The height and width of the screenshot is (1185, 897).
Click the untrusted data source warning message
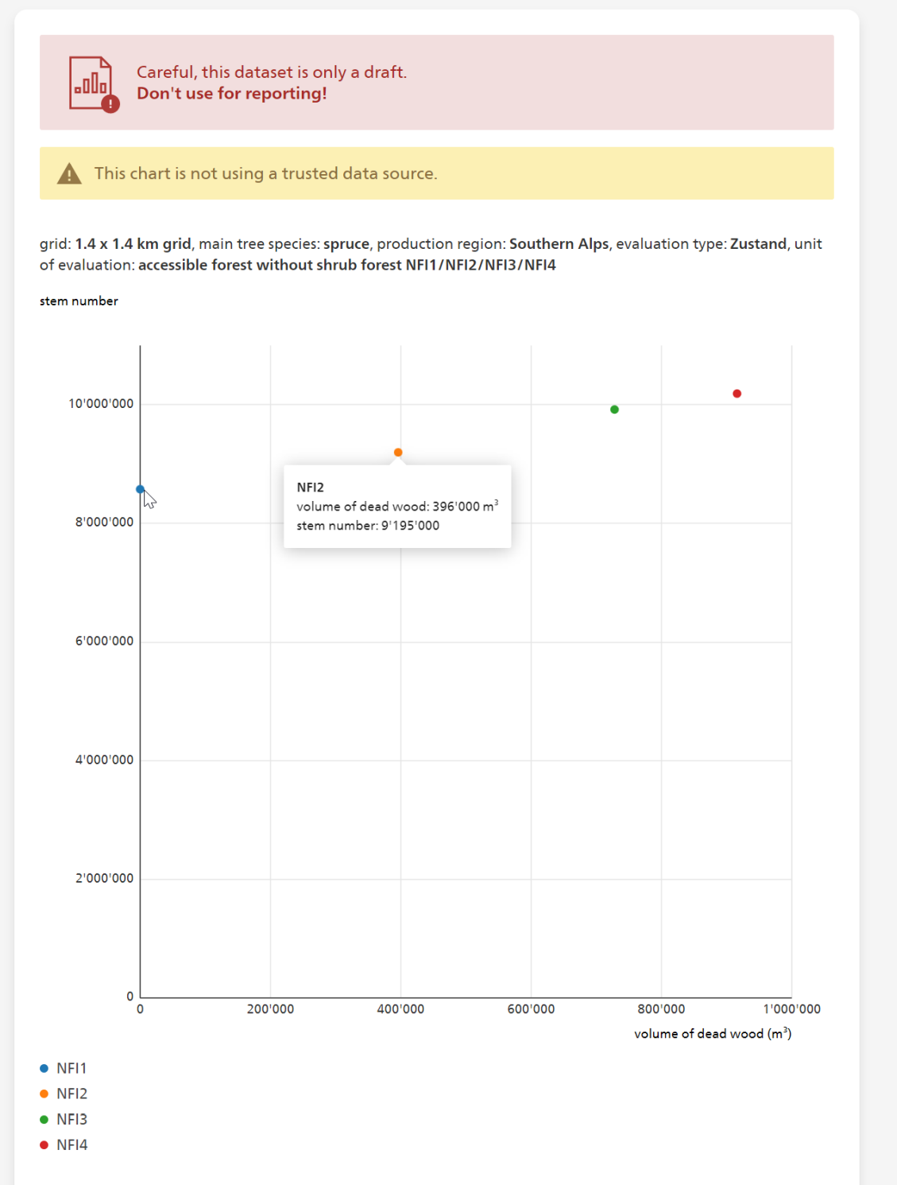[x=265, y=173]
